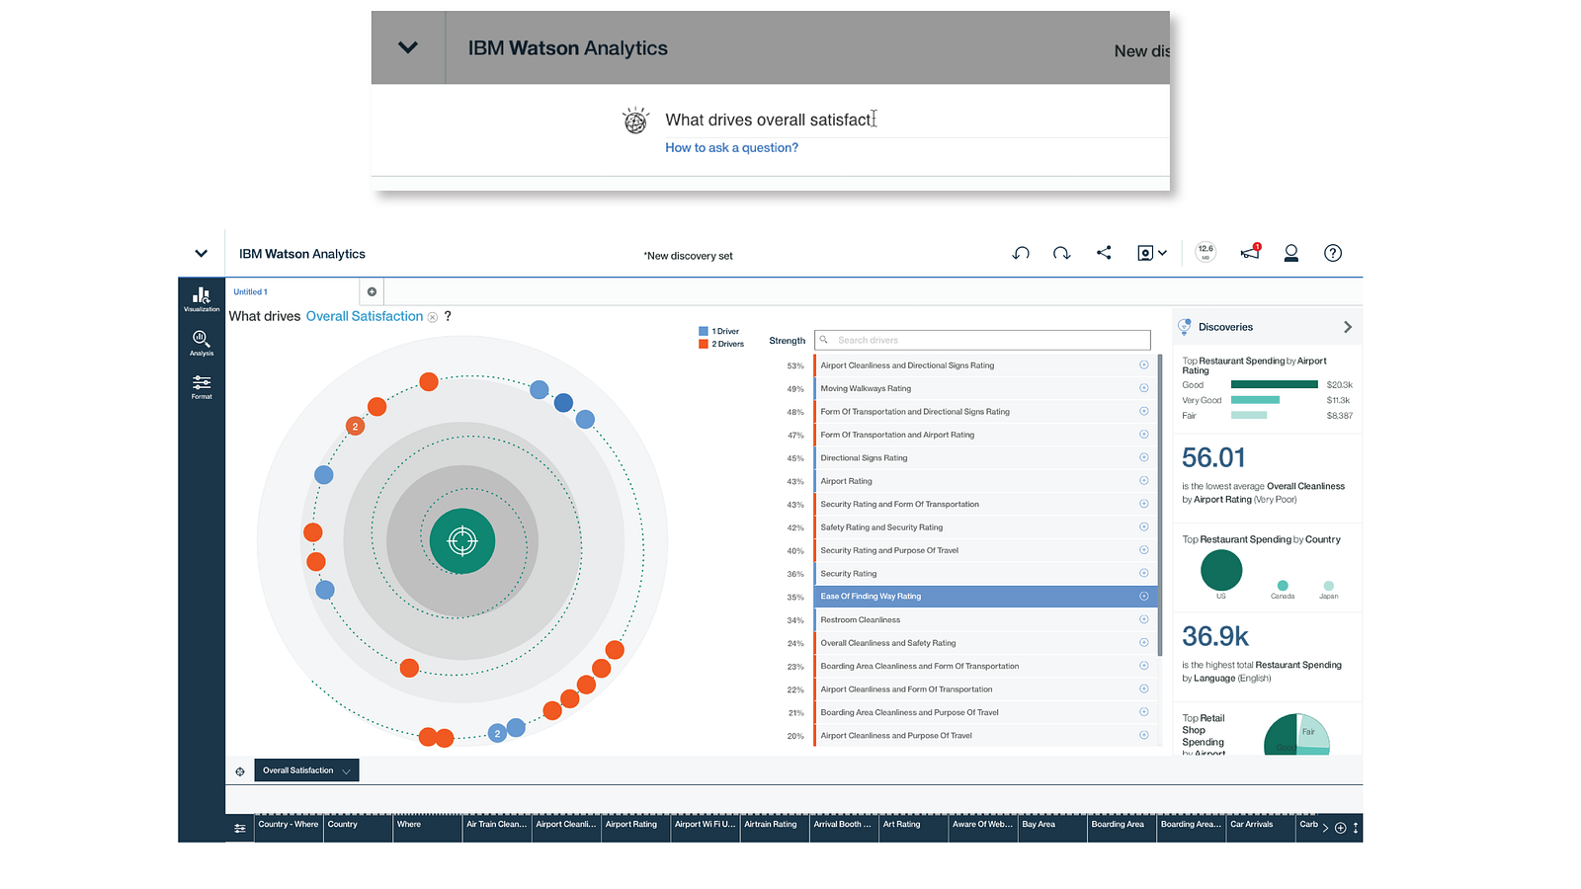Open the user profile icon

(1290, 253)
